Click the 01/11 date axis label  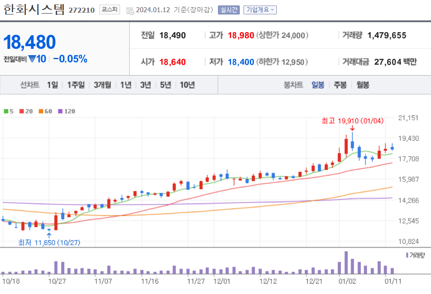pos(393,281)
